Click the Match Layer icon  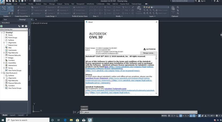point(161,13)
